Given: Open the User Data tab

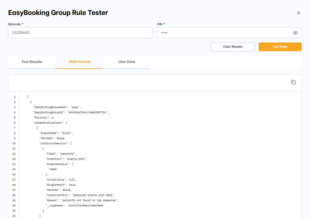Looking at the screenshot, I should 126,62.
